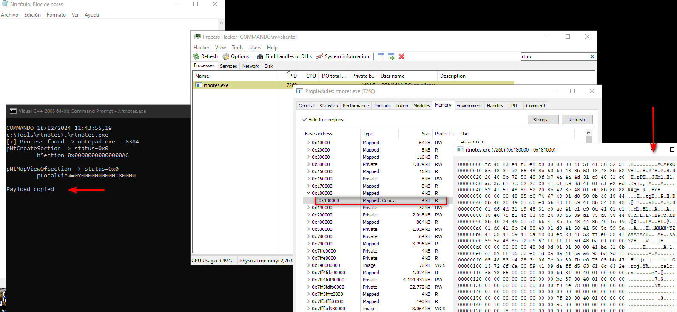This screenshot has height=312, width=677.
Task: Click the Refresh button in Memory tab
Action: [577, 120]
